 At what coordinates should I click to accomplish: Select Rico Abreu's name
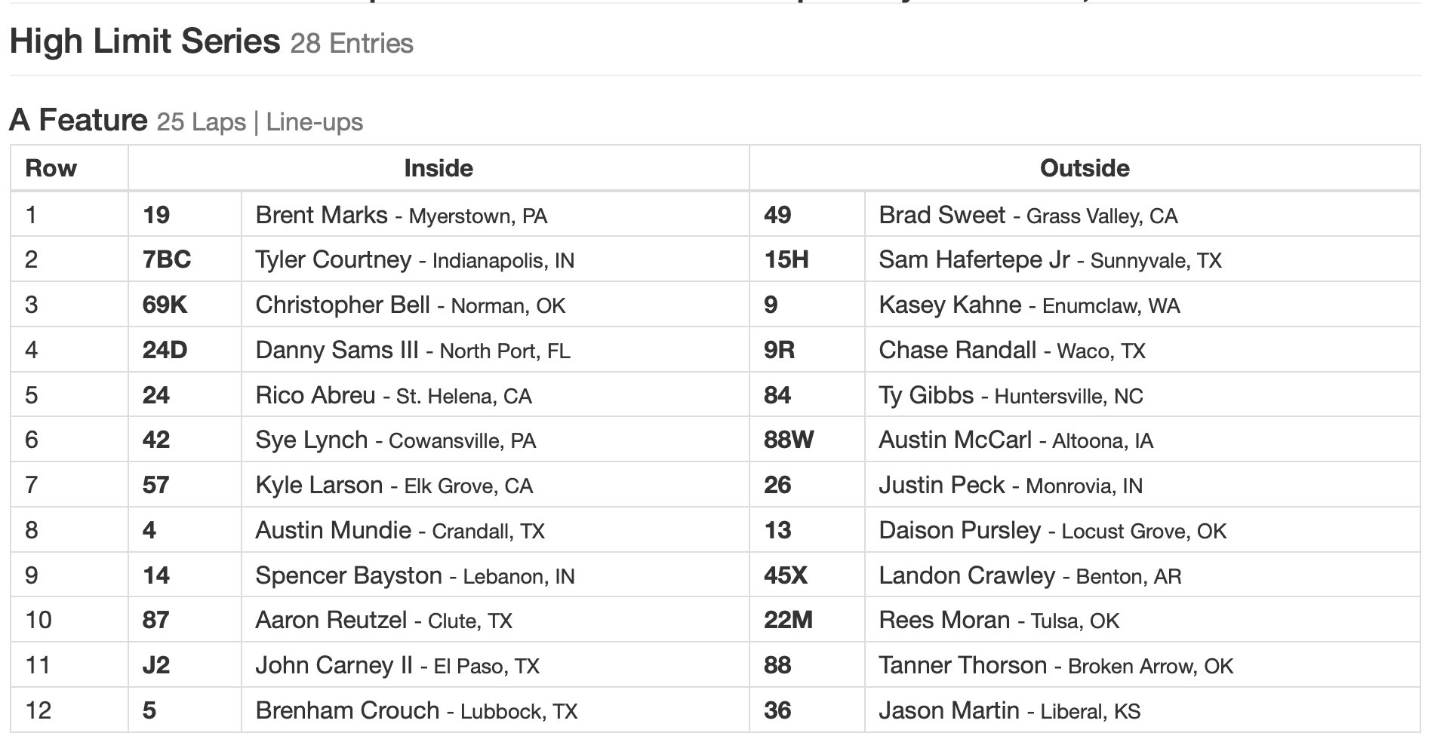pyautogui.click(x=315, y=395)
